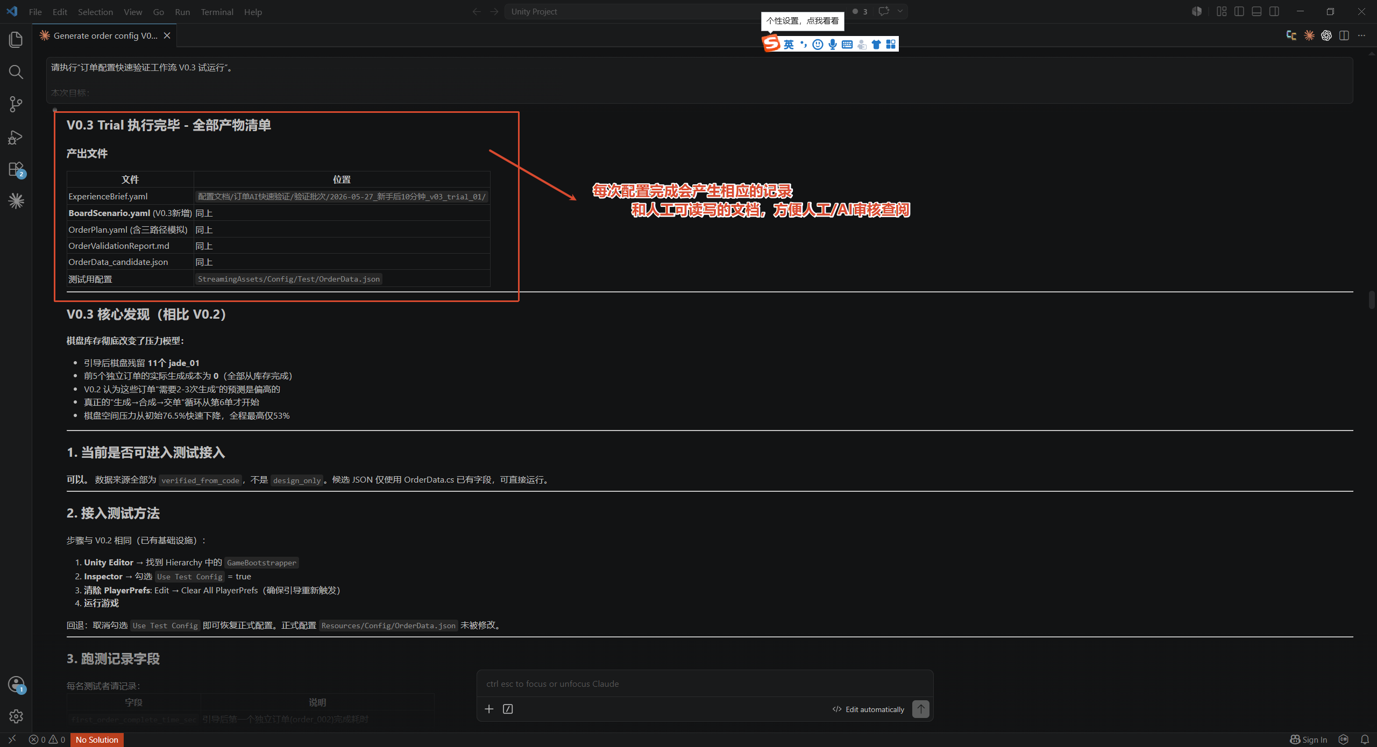Open the editor More Actions ellipsis menu

point(1361,35)
